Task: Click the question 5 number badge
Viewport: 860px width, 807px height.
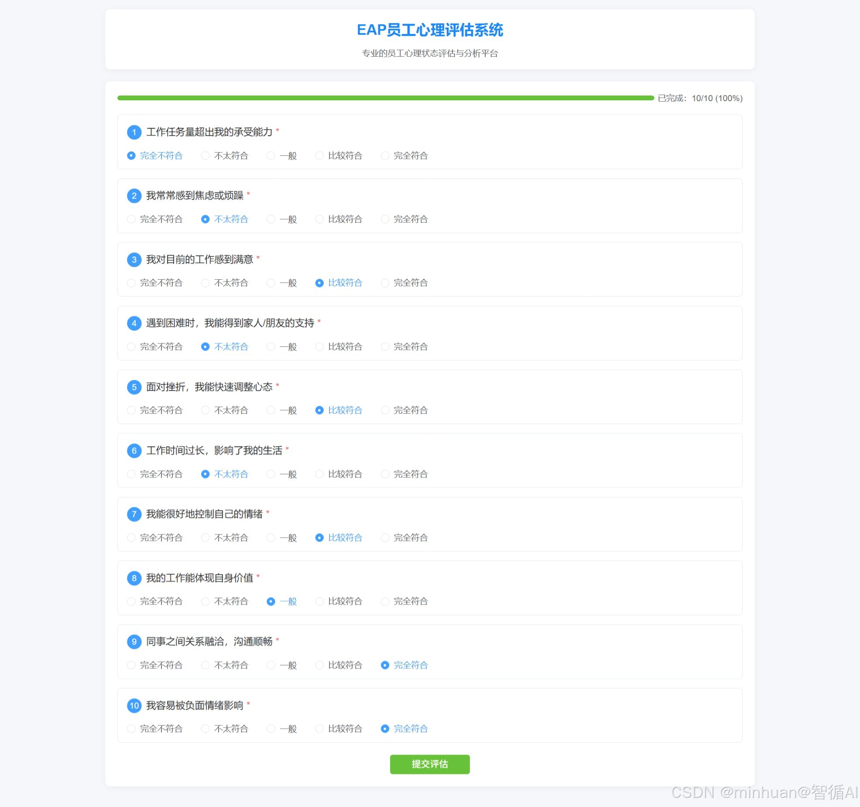Action: (x=134, y=387)
